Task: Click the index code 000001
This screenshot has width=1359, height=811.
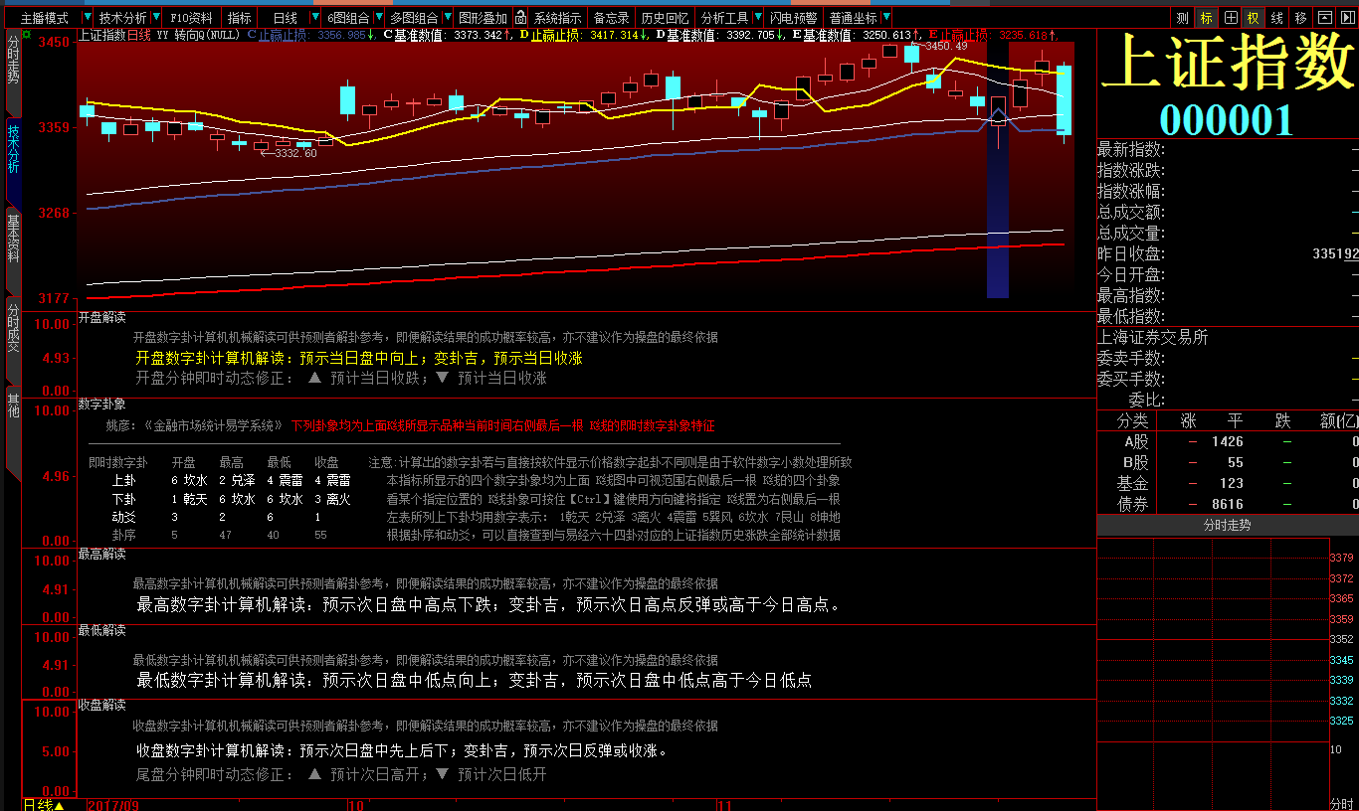Action: 1226,119
